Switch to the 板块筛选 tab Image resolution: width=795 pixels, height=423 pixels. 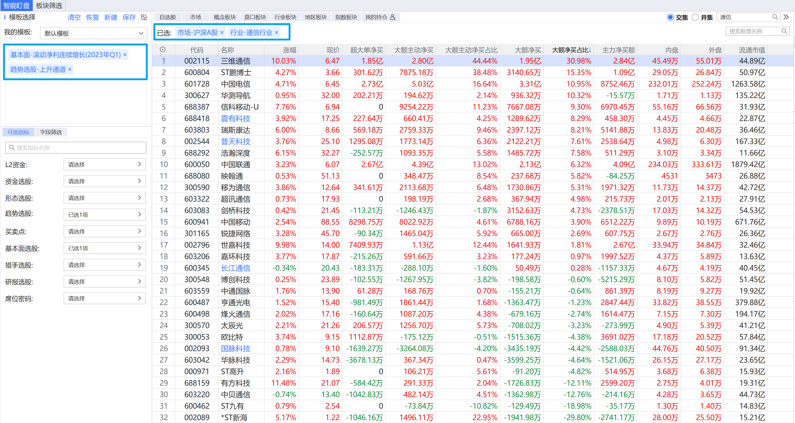pos(49,5)
